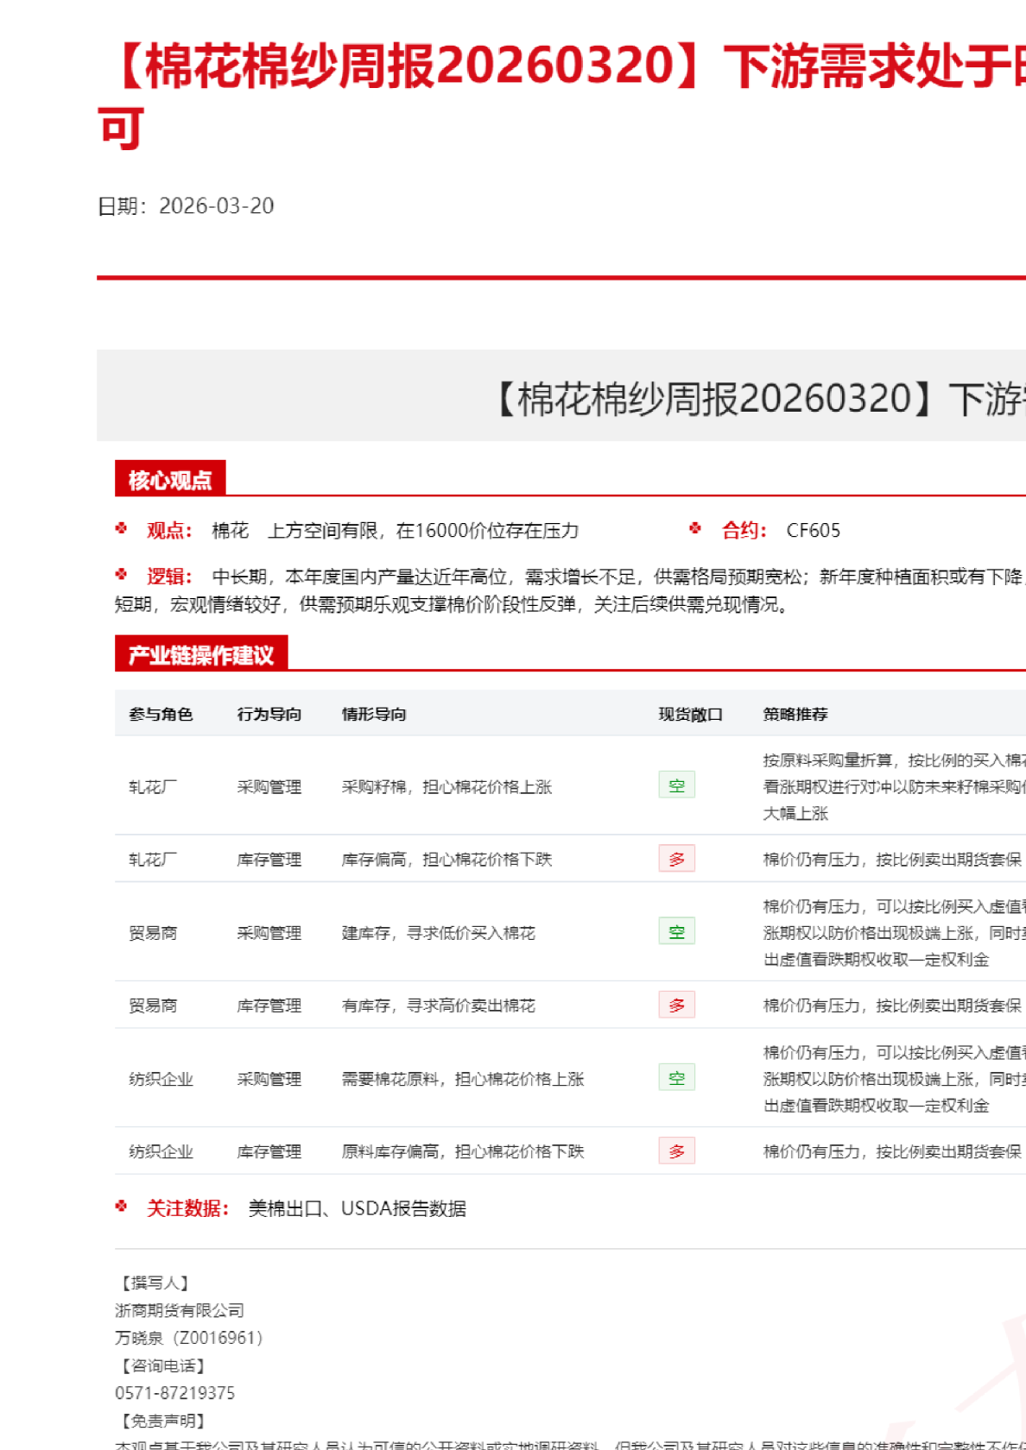Click 库存管理 in the 有库存 row
1026x1450 pixels.
(269, 1006)
